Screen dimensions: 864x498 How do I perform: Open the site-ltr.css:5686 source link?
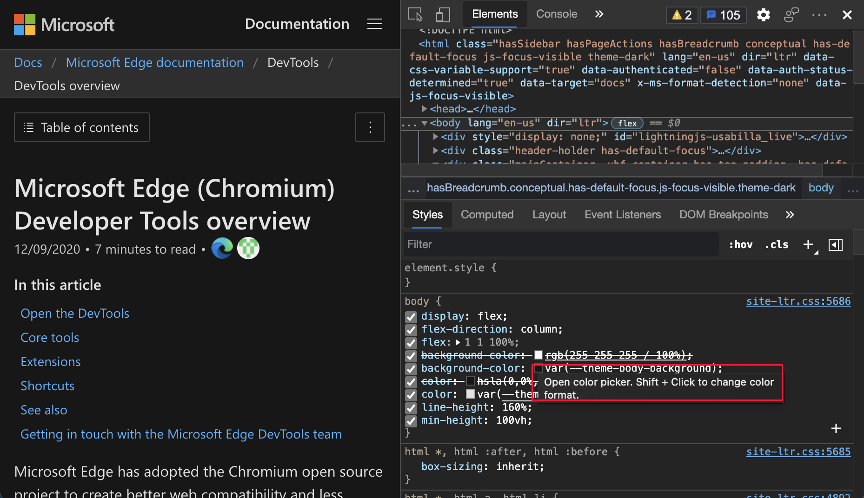798,301
